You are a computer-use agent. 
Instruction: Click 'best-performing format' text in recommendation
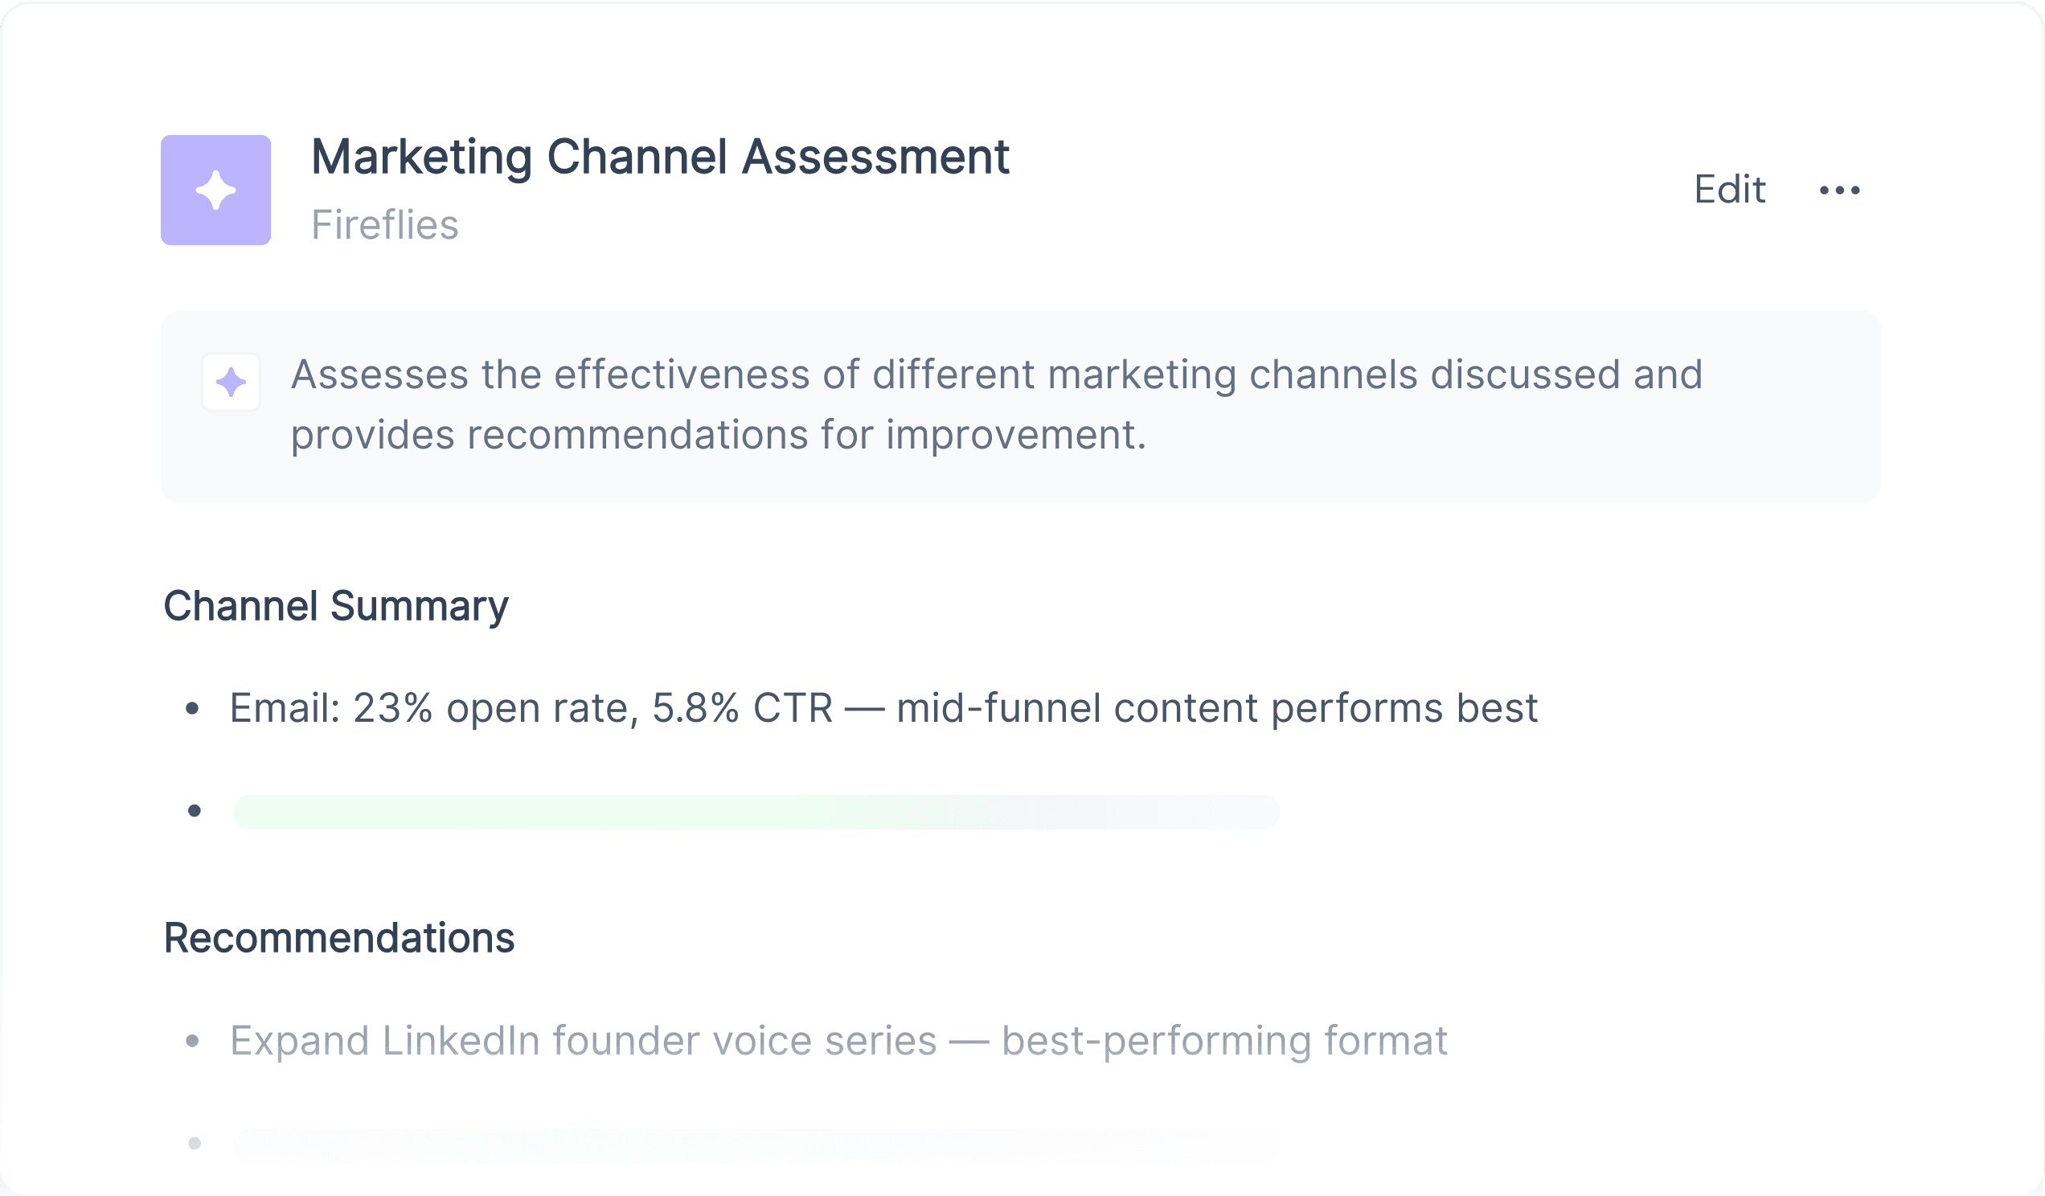1224,1041
